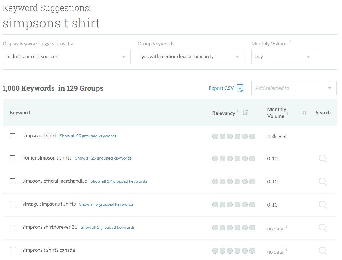This screenshot has height=260, width=342.
Task: Sort by Relevancy using the sort icon
Action: (x=245, y=113)
